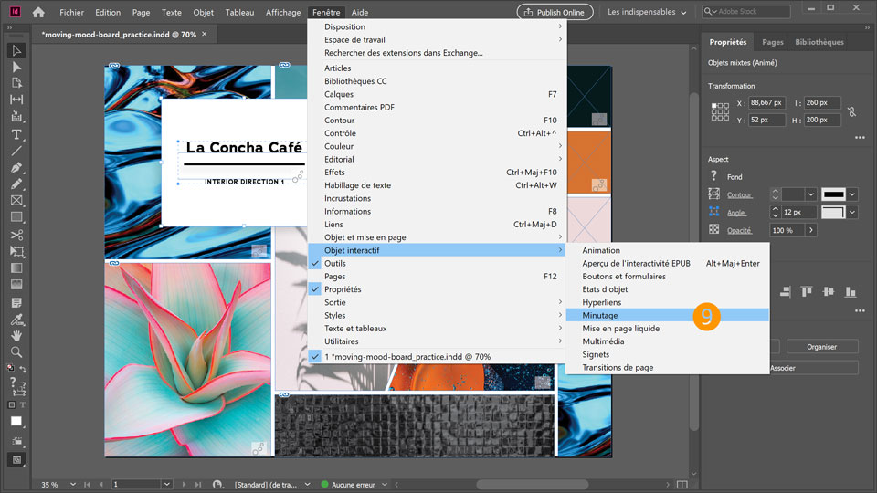Select the Type tool

[16, 135]
